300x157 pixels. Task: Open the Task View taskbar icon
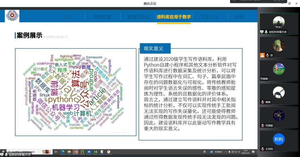coord(56,152)
